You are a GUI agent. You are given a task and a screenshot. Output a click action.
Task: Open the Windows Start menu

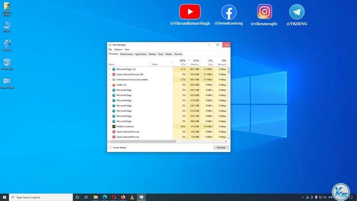[x=4, y=197]
